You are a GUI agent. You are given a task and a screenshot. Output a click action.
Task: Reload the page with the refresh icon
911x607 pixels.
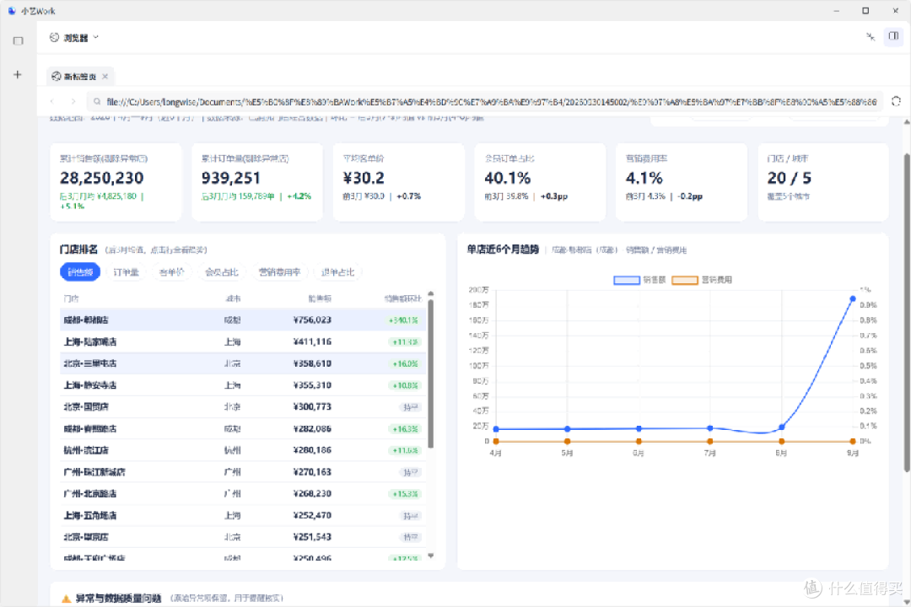896,101
